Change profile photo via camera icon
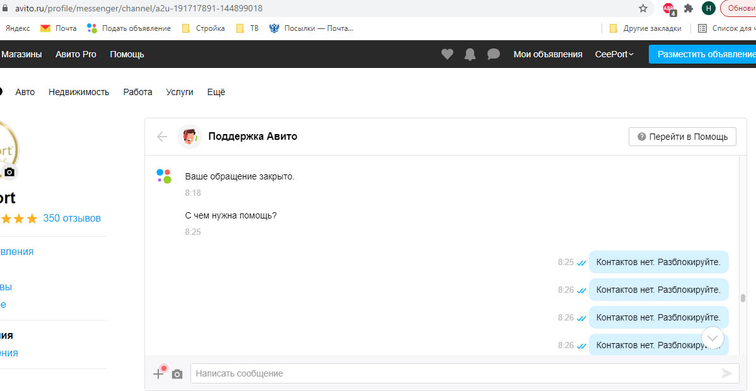This screenshot has width=756, height=391. 9,172
